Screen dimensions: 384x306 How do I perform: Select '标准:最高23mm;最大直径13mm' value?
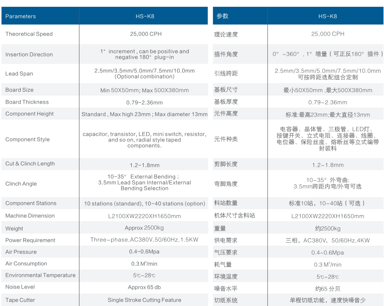coord(328,115)
